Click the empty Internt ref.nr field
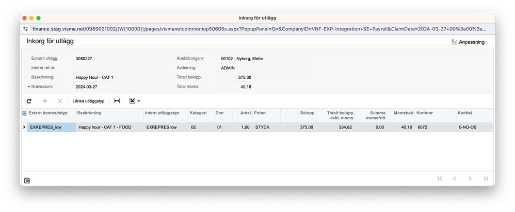The height and width of the screenshot is (212, 515). click(117, 68)
